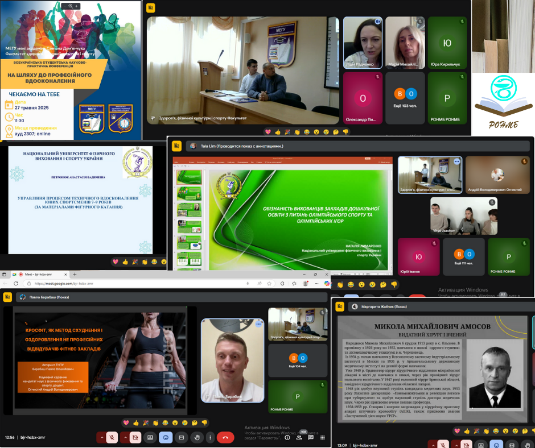Close the Meet browser tab
The width and height of the screenshot is (535, 448).
tap(65, 274)
